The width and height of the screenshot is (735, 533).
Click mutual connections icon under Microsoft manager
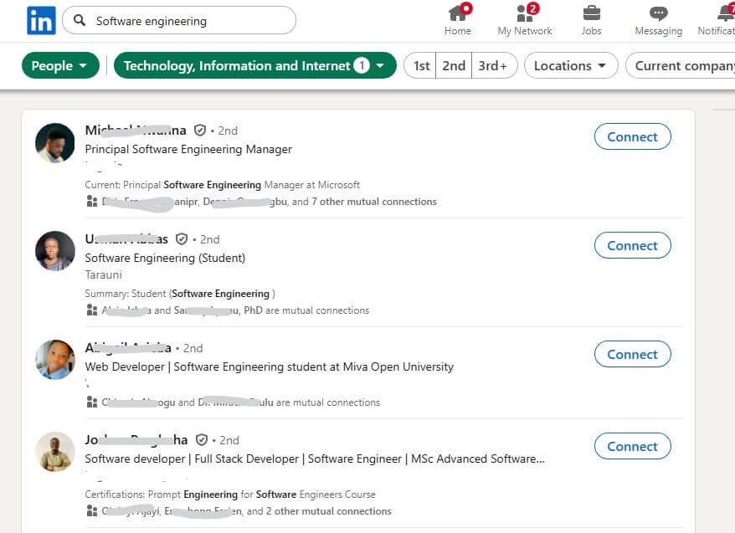coord(92,202)
